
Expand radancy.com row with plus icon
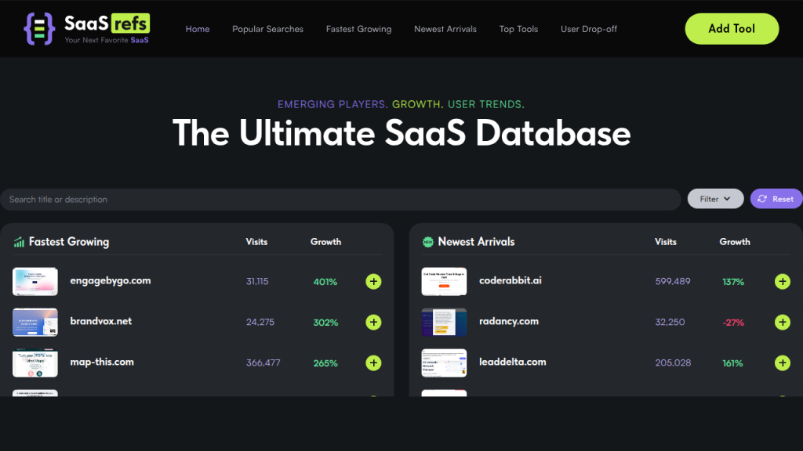pos(782,322)
